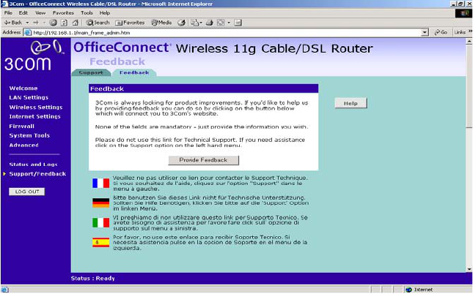This screenshot has height=294, width=473.
Task: Open the Edit menu
Action: click(23, 13)
